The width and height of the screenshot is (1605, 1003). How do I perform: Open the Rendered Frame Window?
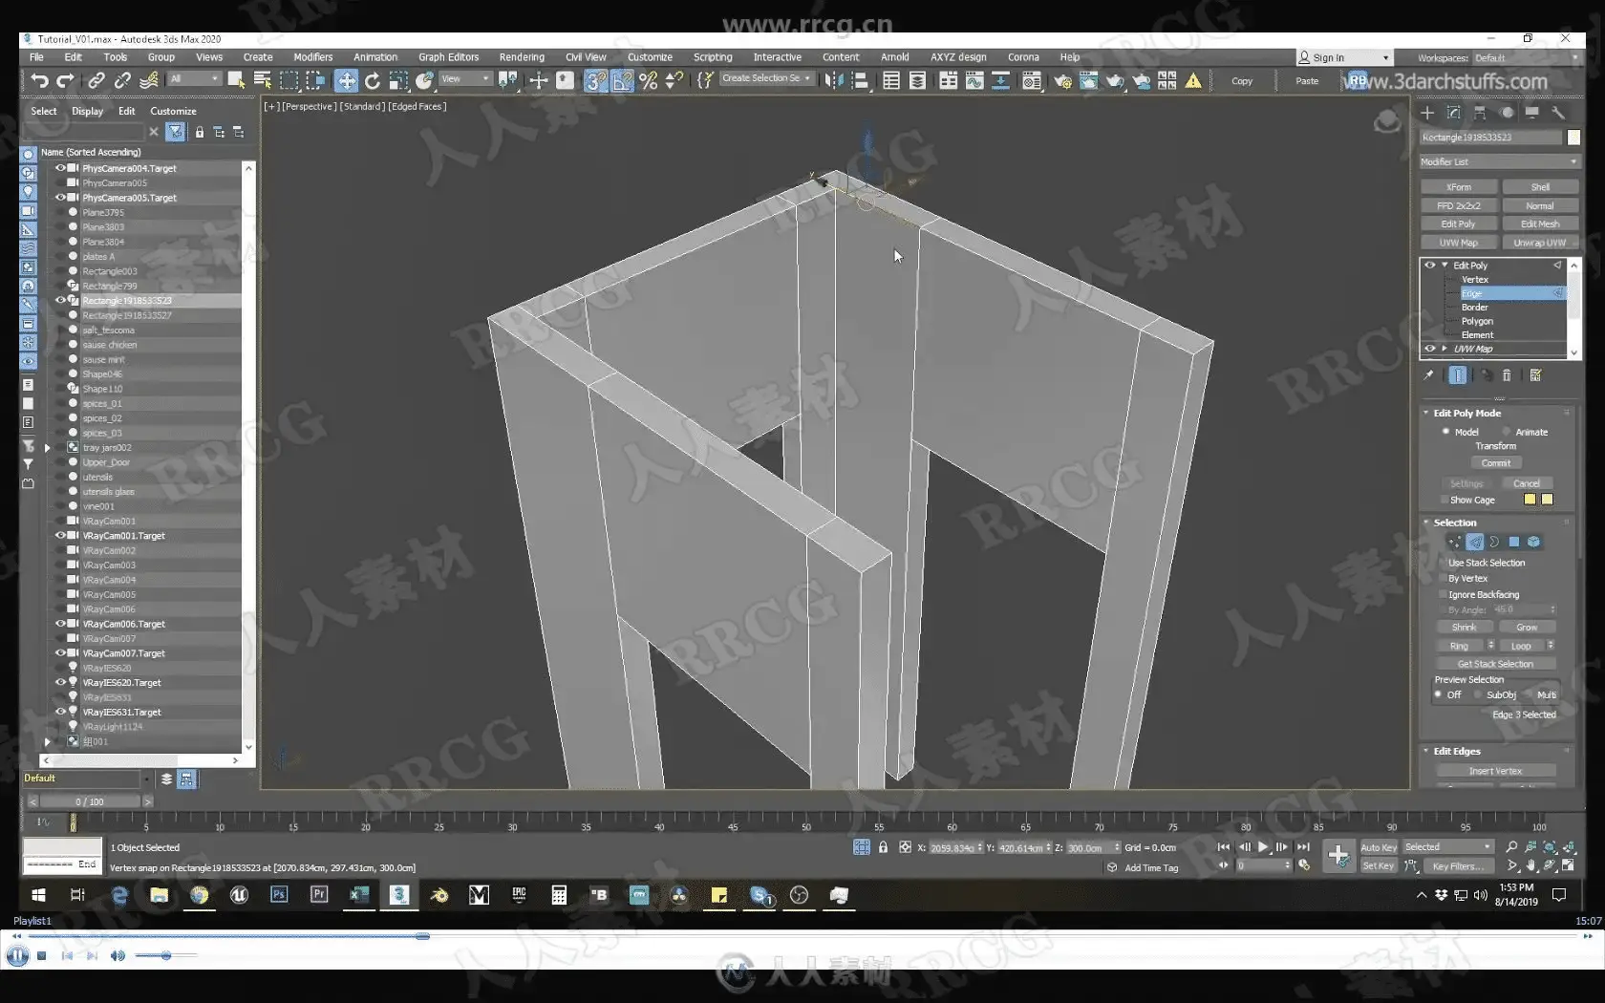point(1088,81)
